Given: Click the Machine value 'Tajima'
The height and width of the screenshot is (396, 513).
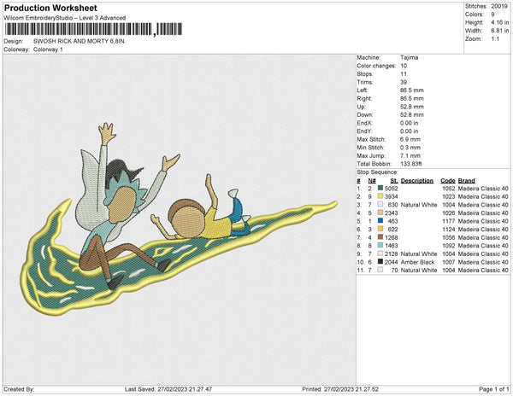Looking at the screenshot, I should tap(409, 57).
